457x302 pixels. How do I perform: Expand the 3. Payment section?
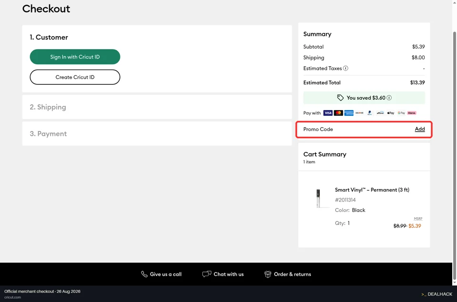(157, 133)
